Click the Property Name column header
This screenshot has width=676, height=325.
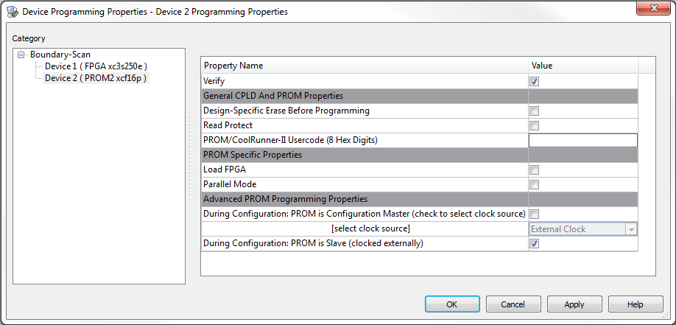pos(365,66)
